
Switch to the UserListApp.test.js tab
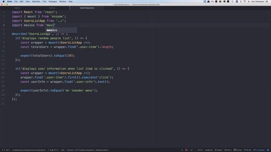pyautogui.click(x=87, y=8)
